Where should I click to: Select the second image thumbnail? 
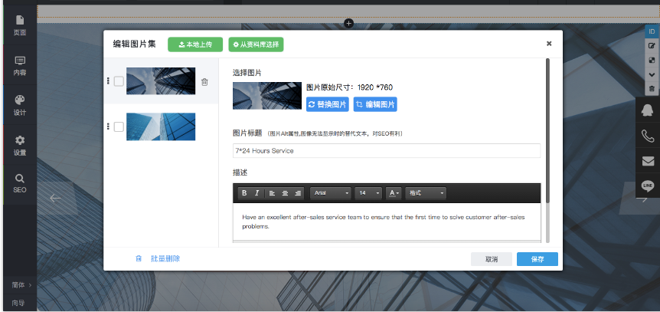(x=160, y=127)
